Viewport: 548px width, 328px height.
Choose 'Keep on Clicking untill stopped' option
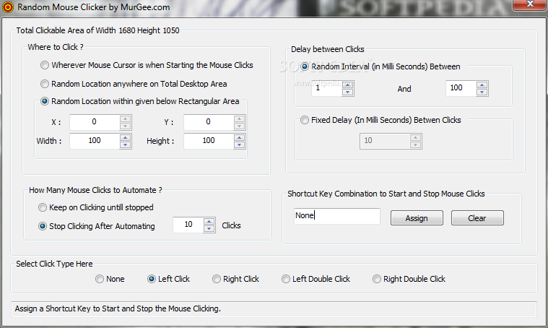point(43,207)
